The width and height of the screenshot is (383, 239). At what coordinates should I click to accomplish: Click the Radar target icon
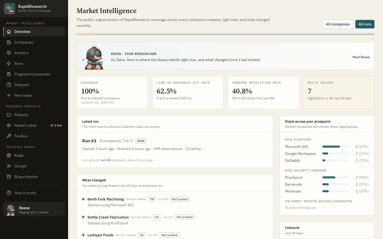click(x=9, y=155)
